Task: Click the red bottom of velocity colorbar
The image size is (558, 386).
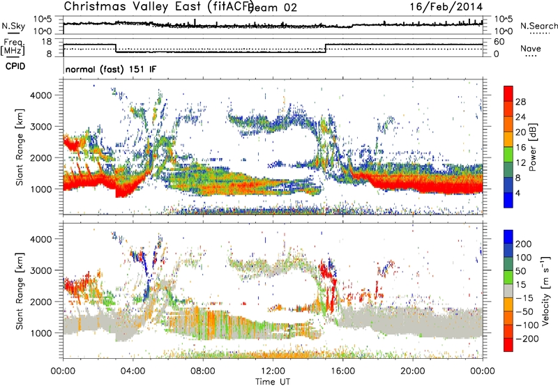Action: [x=508, y=345]
